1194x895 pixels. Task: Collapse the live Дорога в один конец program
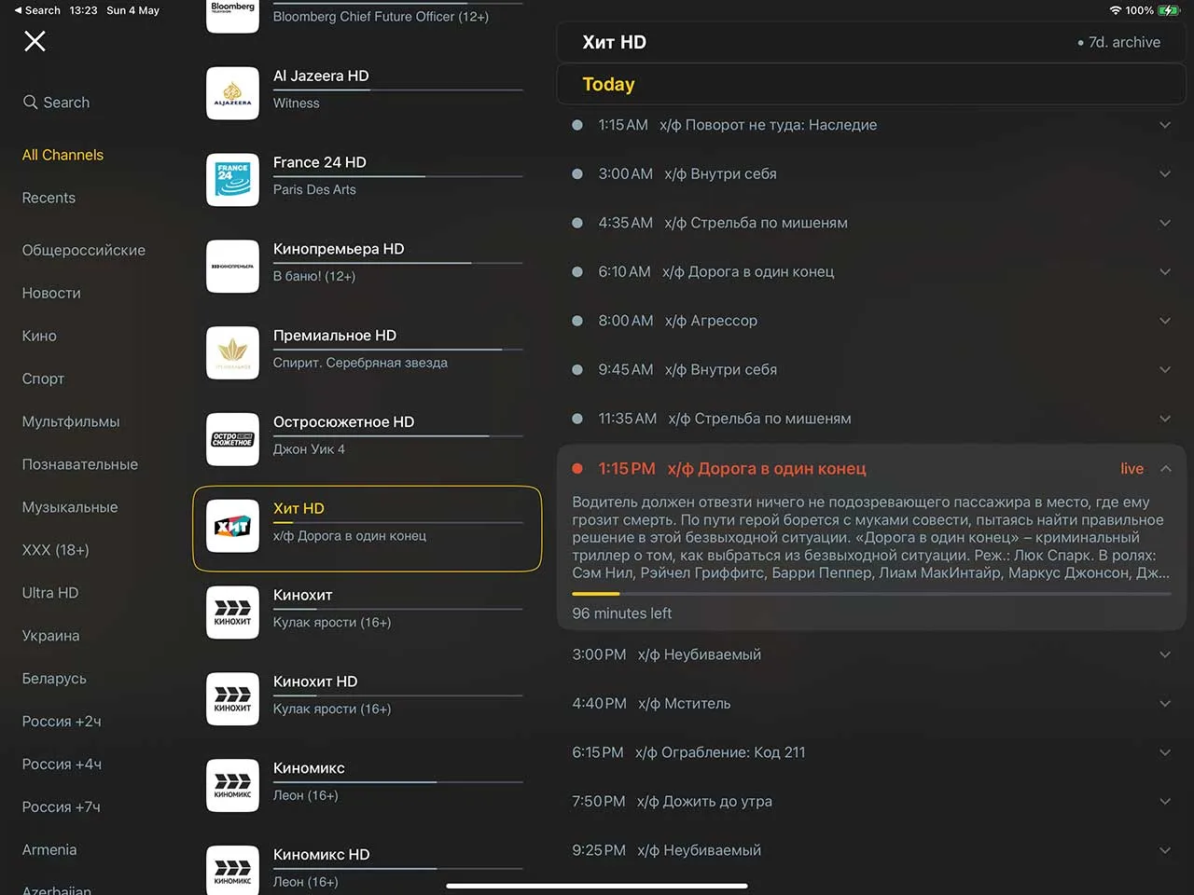pyautogui.click(x=1165, y=468)
